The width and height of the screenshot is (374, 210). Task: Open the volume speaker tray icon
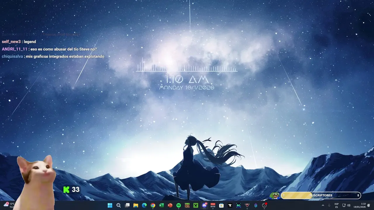[349, 205]
